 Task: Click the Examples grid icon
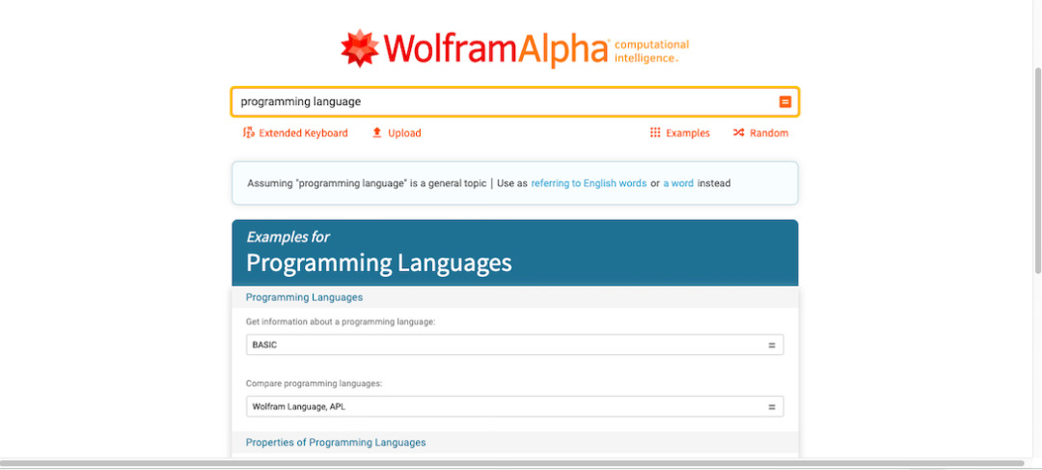(x=655, y=133)
